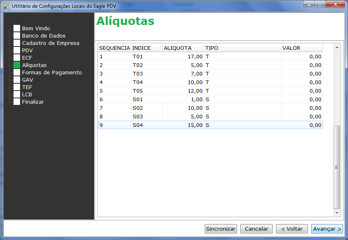Click the scrollbar down arrow
This screenshot has height=240, width=348.
[x=337, y=213]
